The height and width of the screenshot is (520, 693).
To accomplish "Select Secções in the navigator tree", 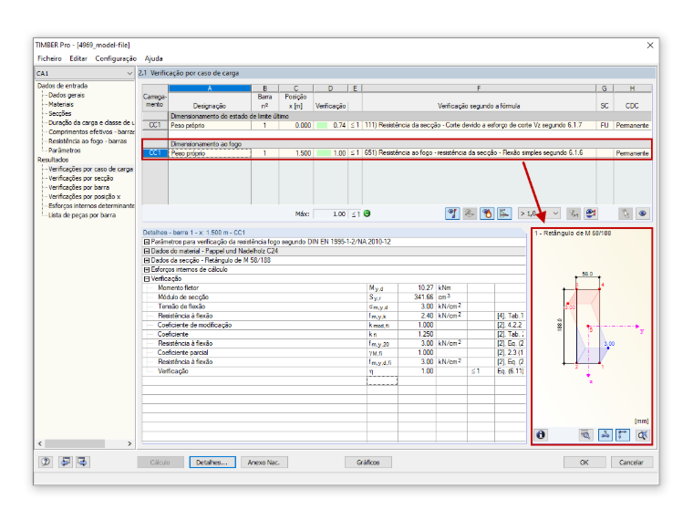I will click(x=59, y=114).
